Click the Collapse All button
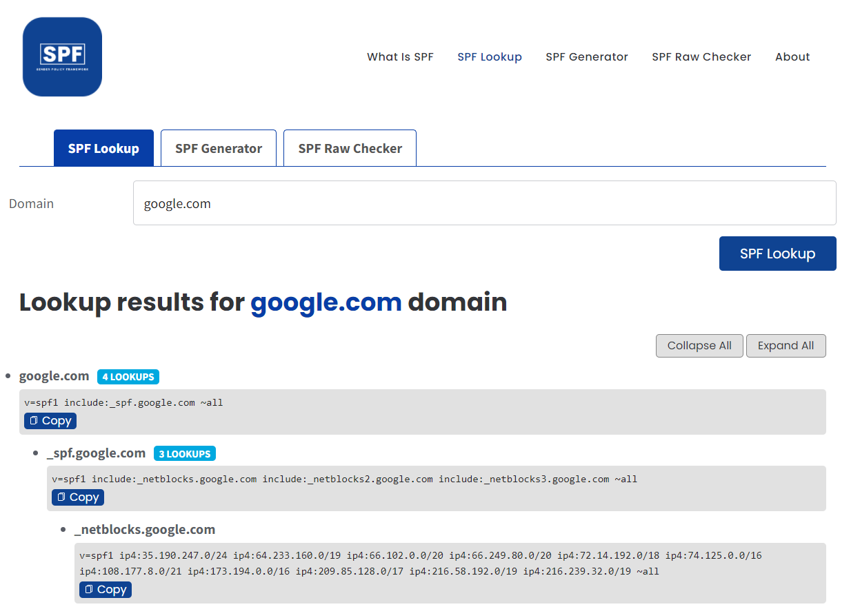This screenshot has height=609, width=860. (699, 346)
